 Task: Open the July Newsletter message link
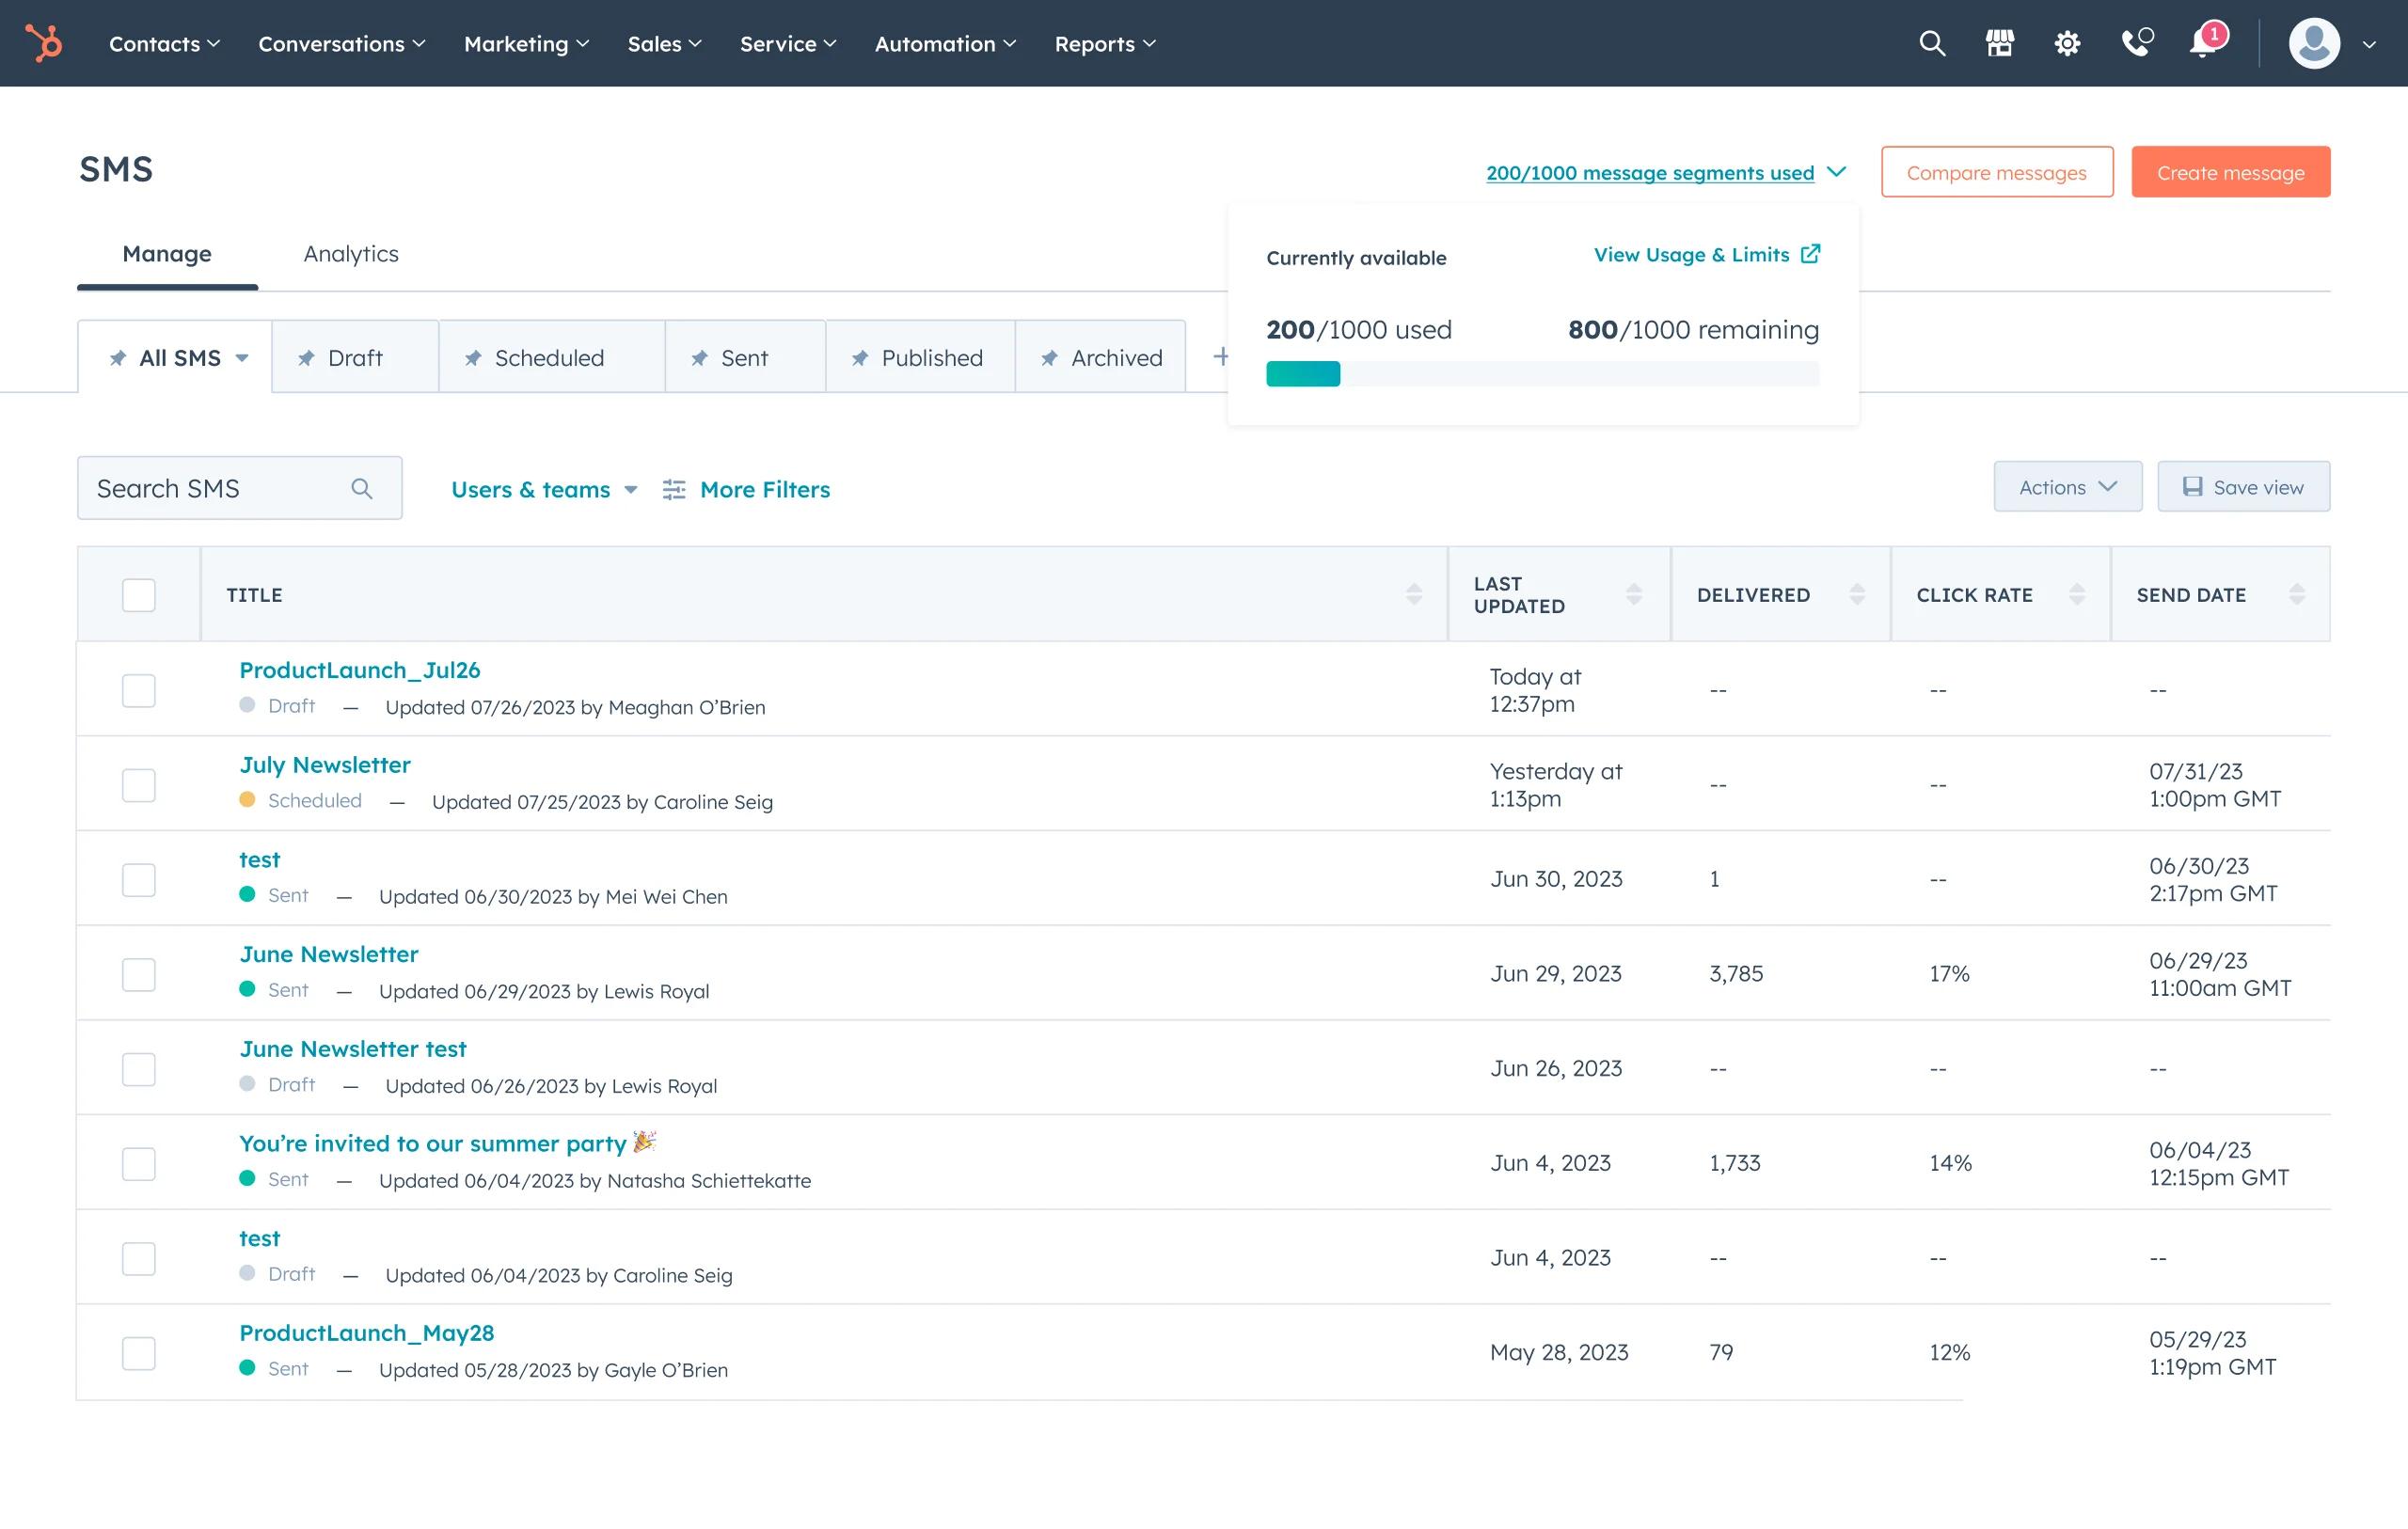pyautogui.click(x=325, y=765)
